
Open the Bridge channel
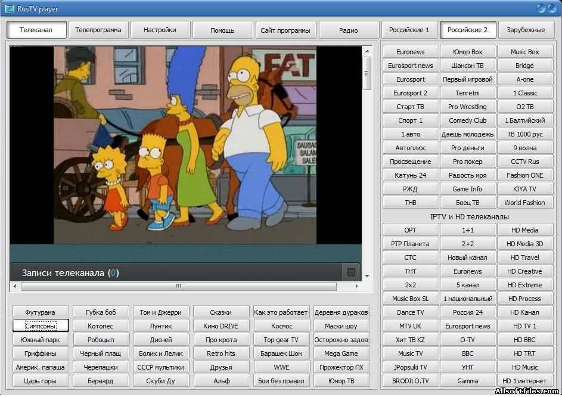[524, 65]
